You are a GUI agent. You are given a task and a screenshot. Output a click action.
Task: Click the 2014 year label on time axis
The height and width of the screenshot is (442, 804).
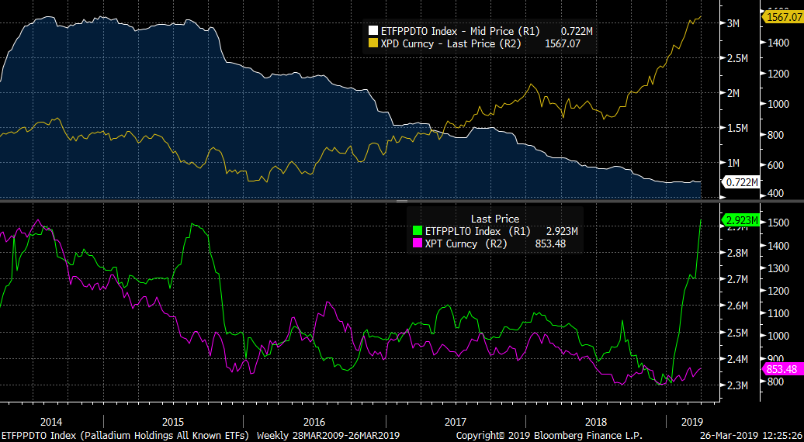tap(51, 422)
